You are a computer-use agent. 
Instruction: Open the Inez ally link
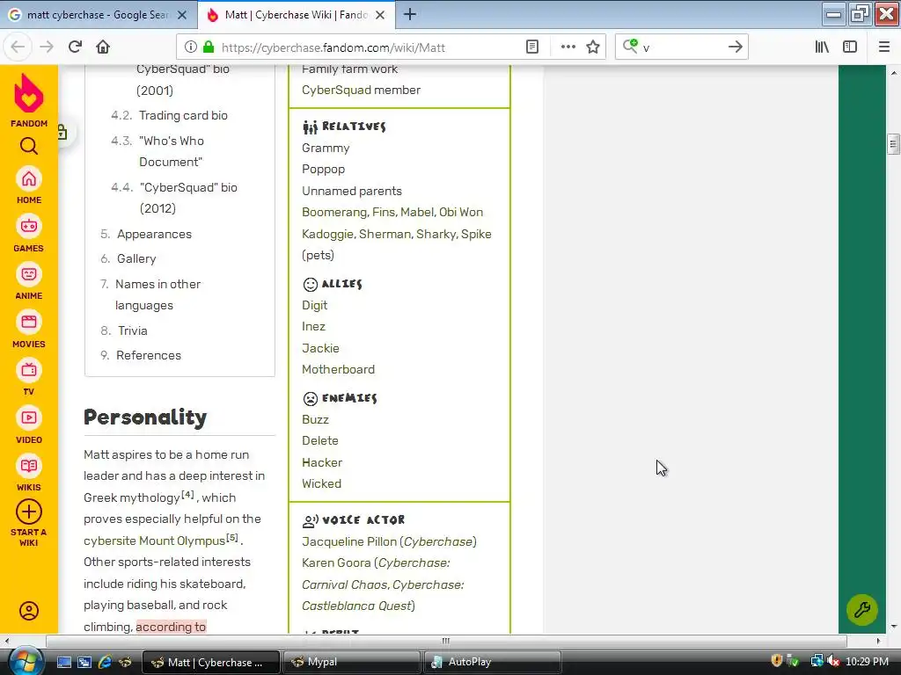[x=314, y=327]
